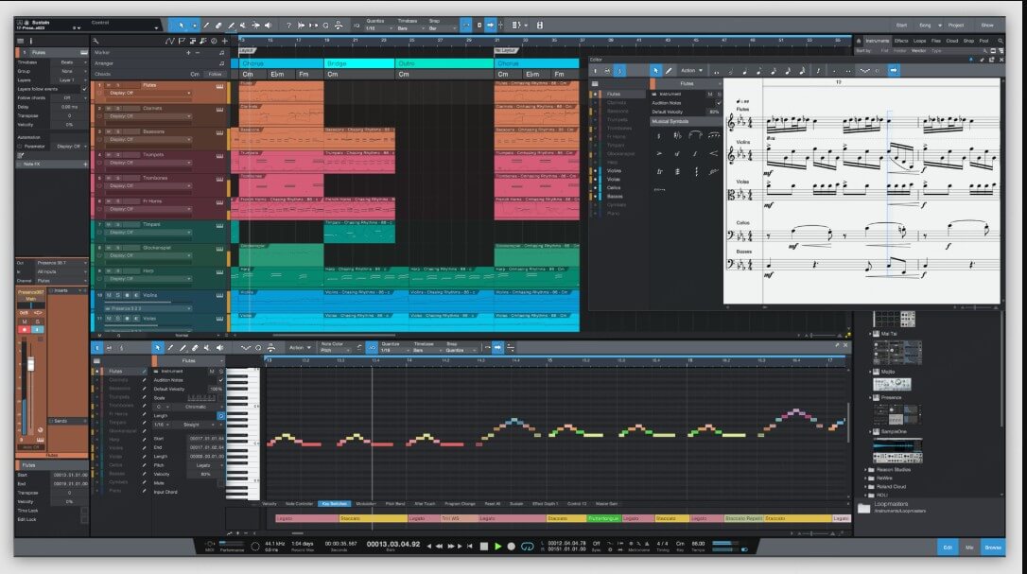Click the Edit button at bottom right
1027x574 pixels.
(x=948, y=548)
